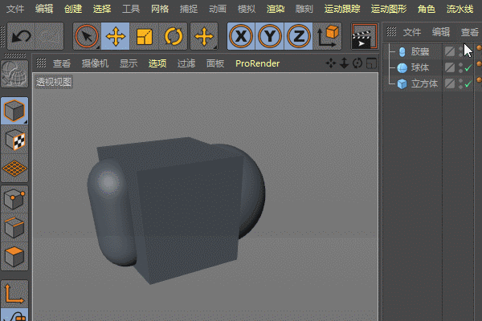This screenshot has height=321, width=482.
Task: Click the Undo arrow icon
Action: (x=21, y=36)
